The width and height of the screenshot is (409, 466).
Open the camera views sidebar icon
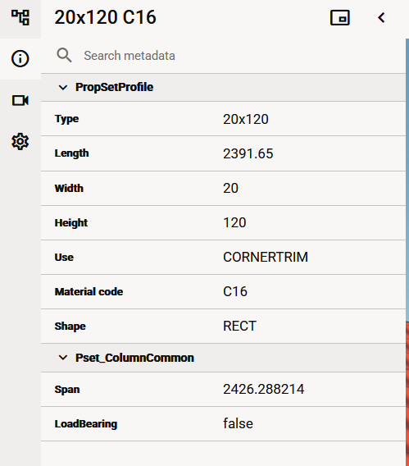tap(20, 100)
